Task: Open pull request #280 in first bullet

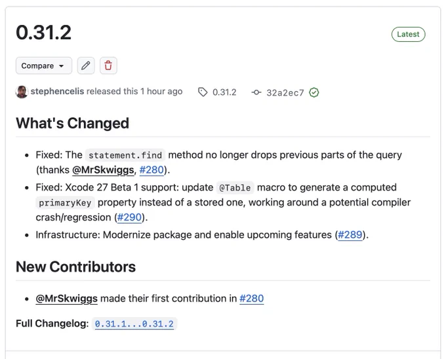Action: (152, 170)
